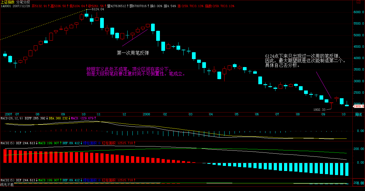Viewport: 365px width, 191px height.
Task: Click the bottom MACDZ(5) panel label
Action: [7, 180]
